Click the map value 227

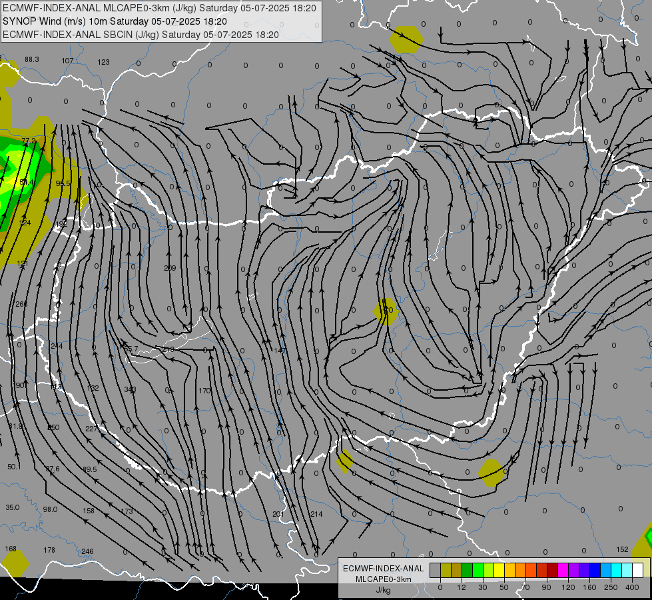[91, 429]
